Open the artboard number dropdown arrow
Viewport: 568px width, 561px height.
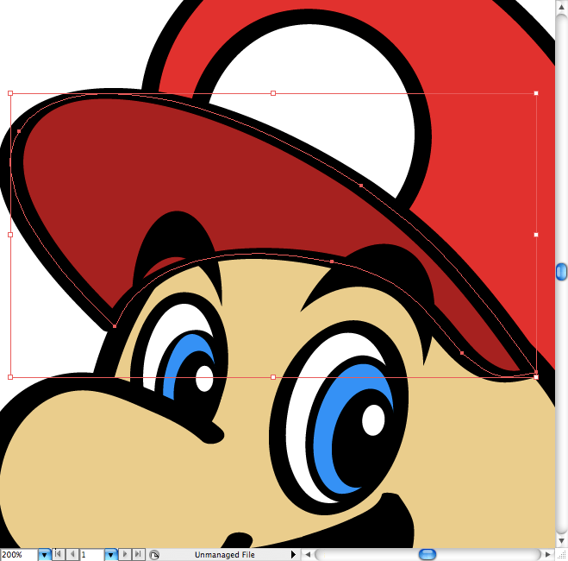click(110, 554)
